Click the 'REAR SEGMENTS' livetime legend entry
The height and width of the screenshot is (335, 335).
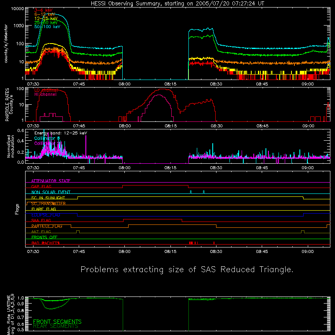click(56, 326)
